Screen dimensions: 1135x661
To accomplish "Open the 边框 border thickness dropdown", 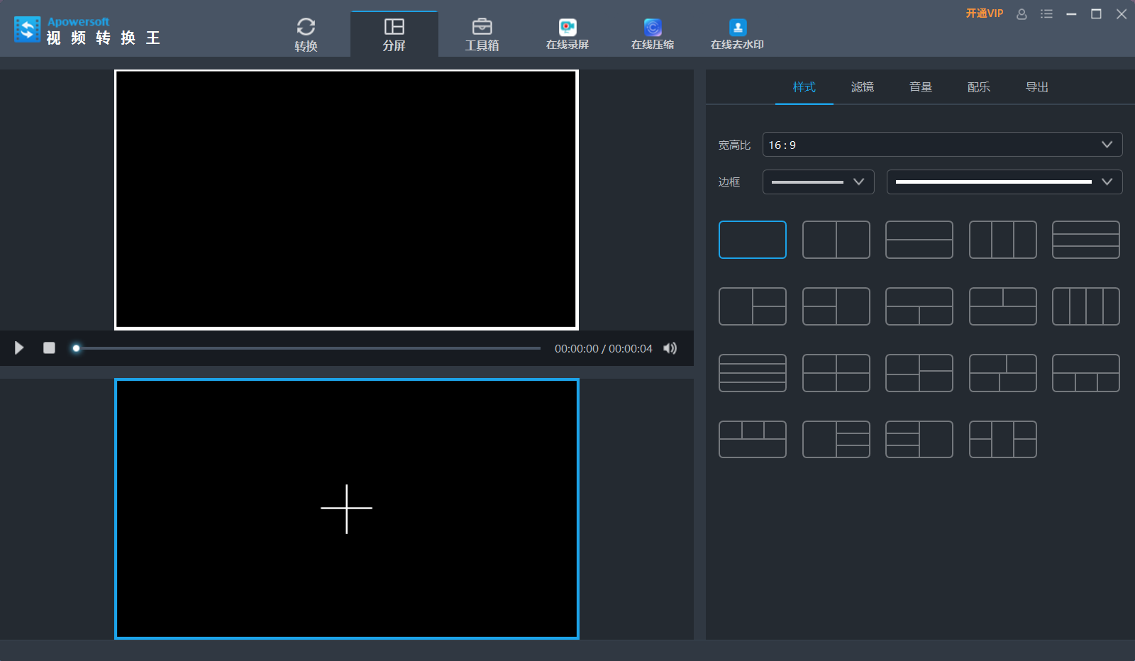I will (x=818, y=182).
